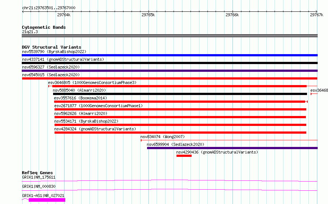Click the GRIK1-AS1 magenta exon block
The image size is (328, 204).
pyautogui.click(x=47, y=200)
